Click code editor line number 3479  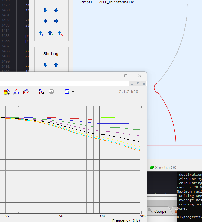pos(5,5)
